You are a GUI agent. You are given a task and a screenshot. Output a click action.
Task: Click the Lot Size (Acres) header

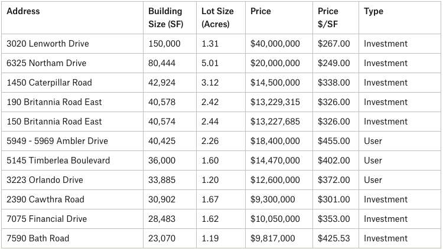pyautogui.click(x=217, y=18)
